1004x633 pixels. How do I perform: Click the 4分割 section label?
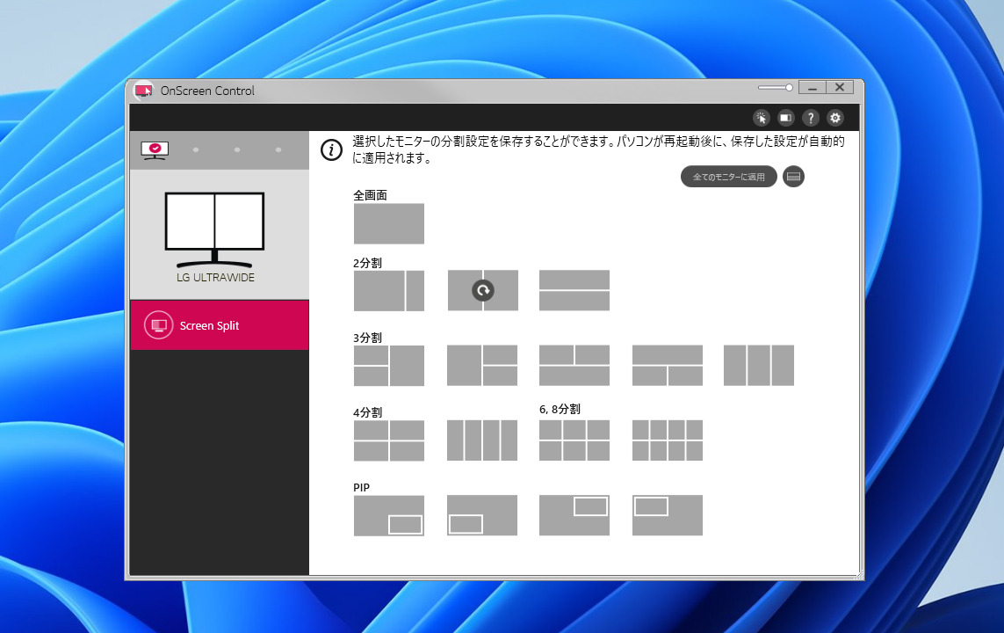click(x=367, y=412)
